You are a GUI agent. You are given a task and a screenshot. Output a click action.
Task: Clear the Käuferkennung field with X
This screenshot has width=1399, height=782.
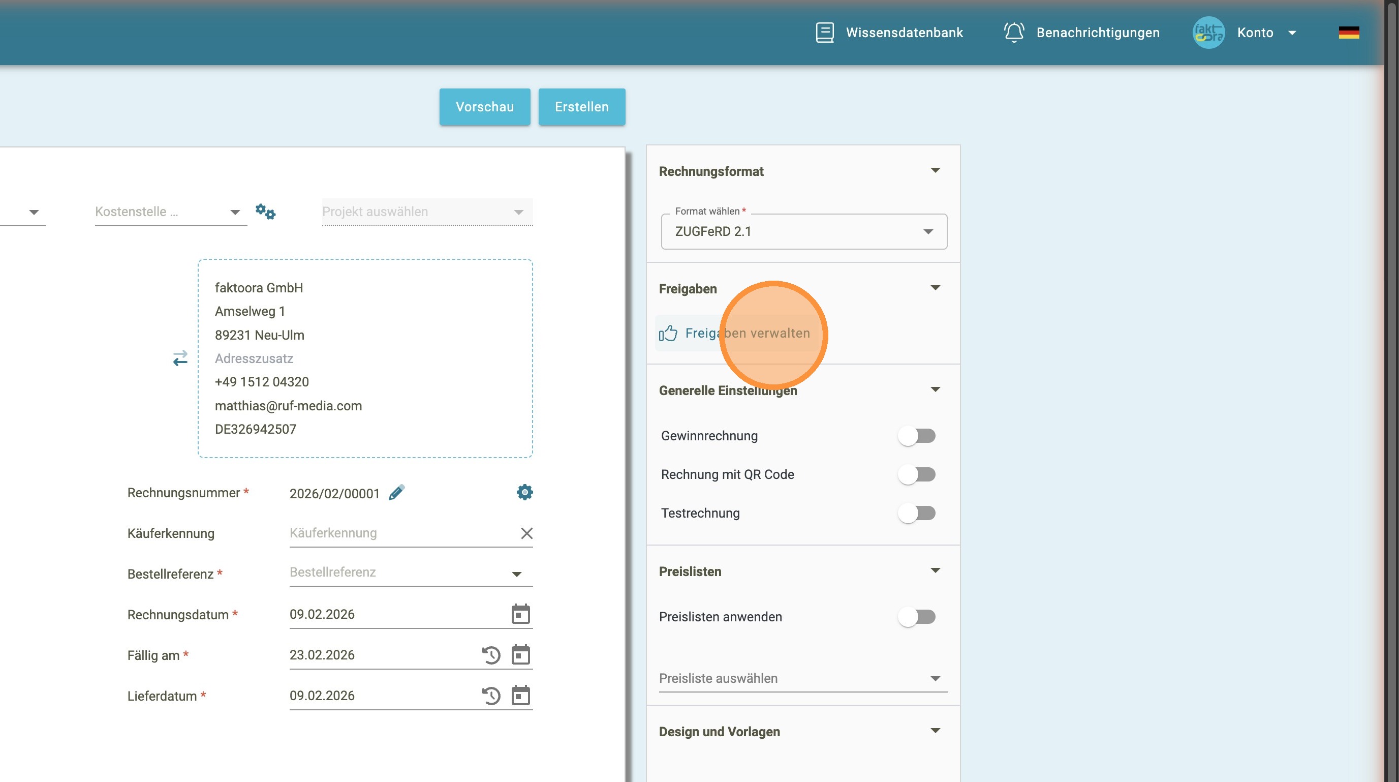pyautogui.click(x=526, y=533)
